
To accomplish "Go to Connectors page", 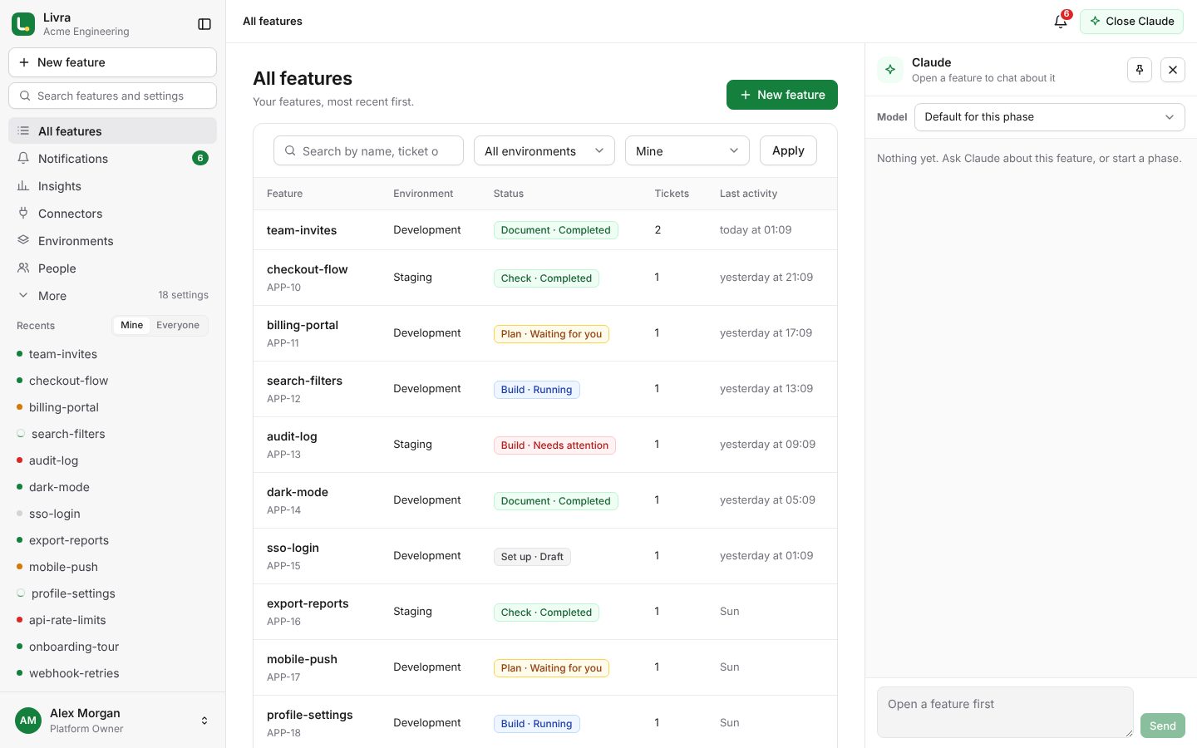I will pyautogui.click(x=112, y=214).
